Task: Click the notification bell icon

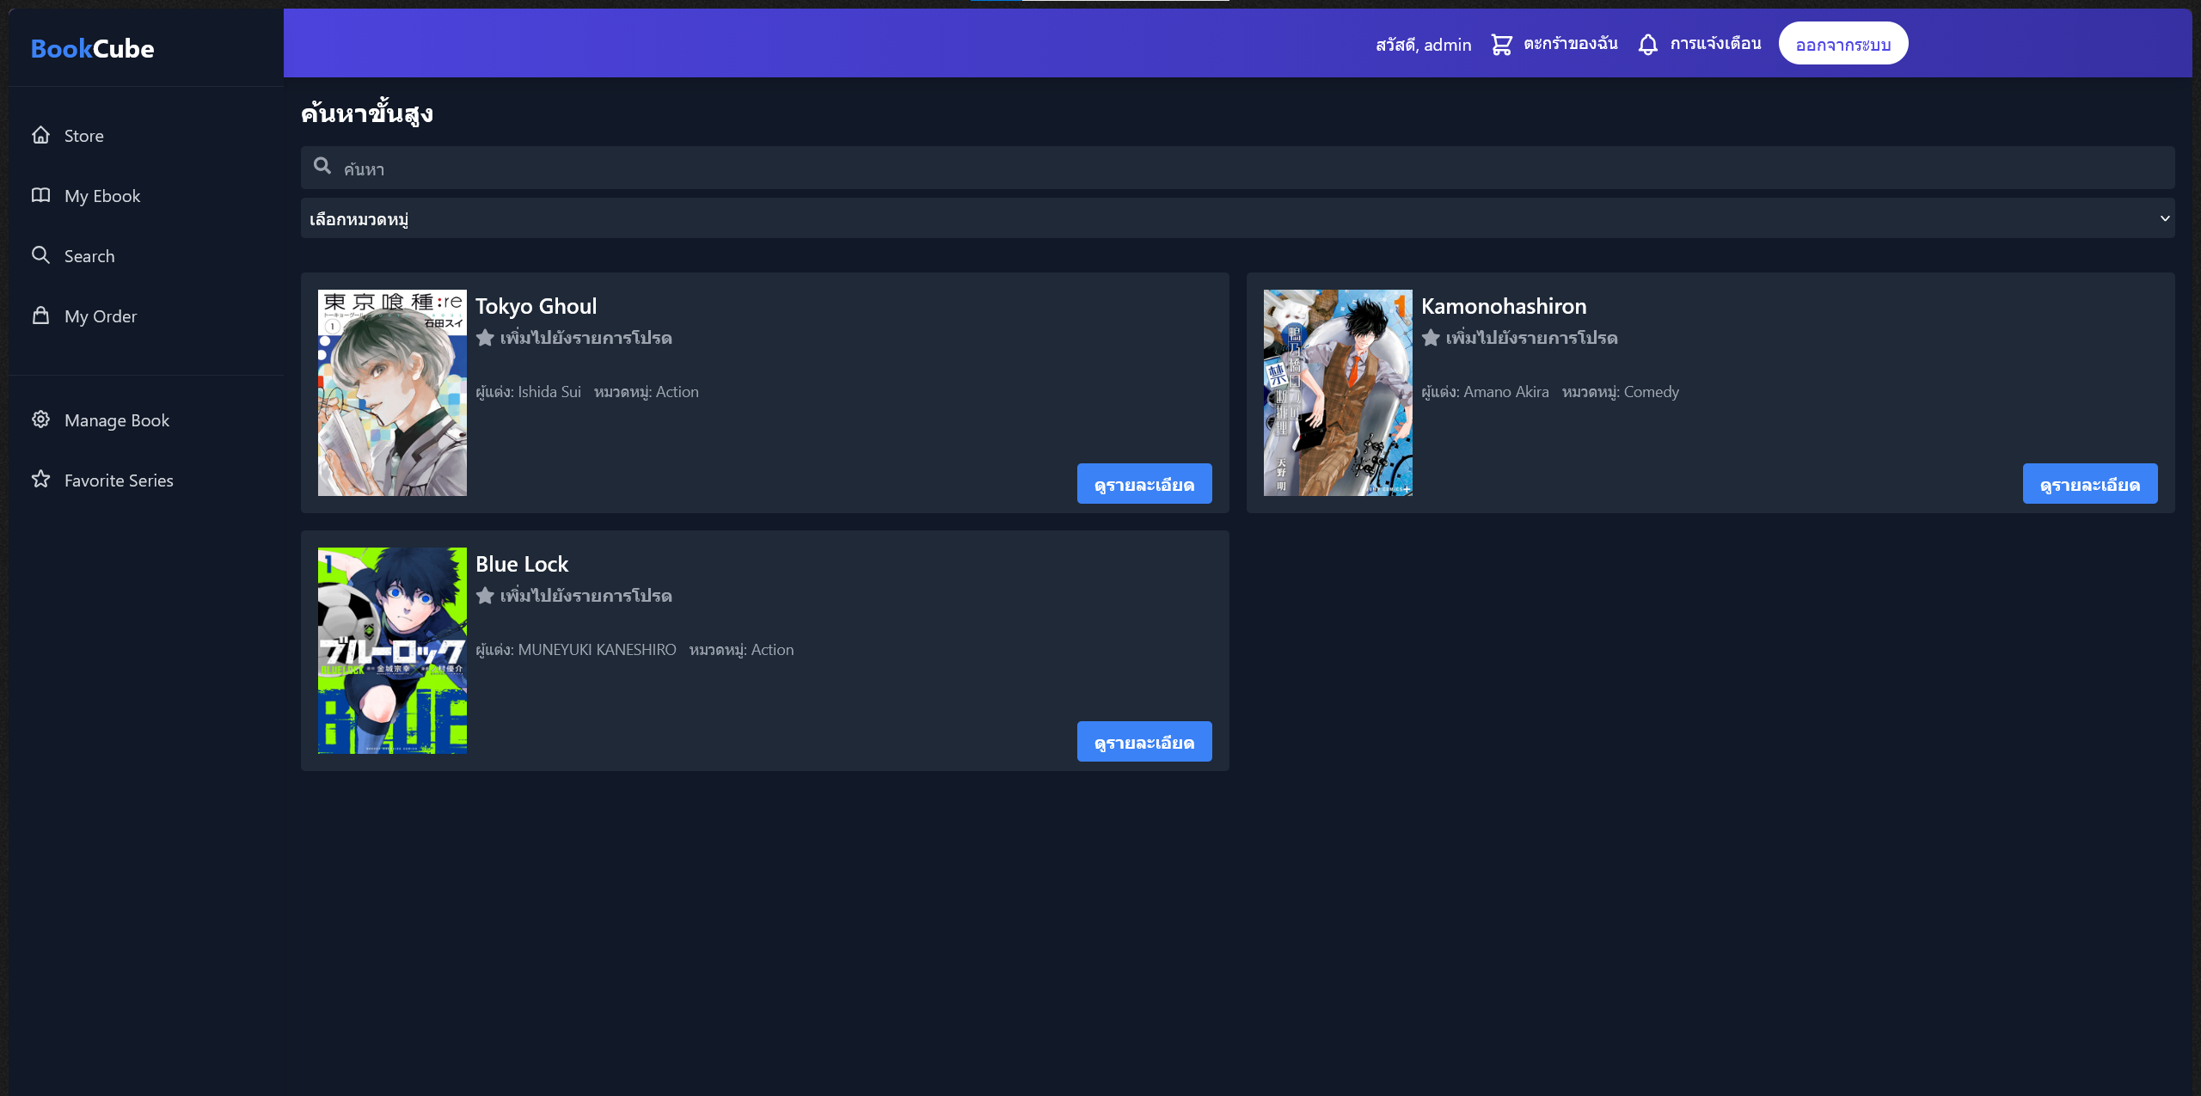Action: pyautogui.click(x=1647, y=44)
